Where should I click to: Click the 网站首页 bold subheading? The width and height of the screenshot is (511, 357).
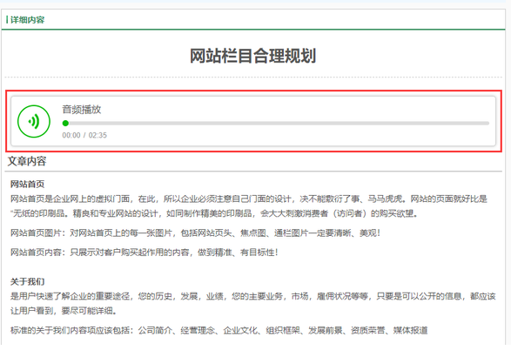[27, 184]
